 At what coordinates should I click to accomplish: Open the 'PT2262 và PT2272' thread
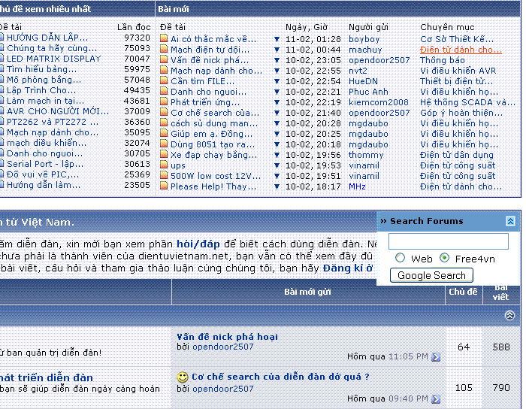point(53,122)
